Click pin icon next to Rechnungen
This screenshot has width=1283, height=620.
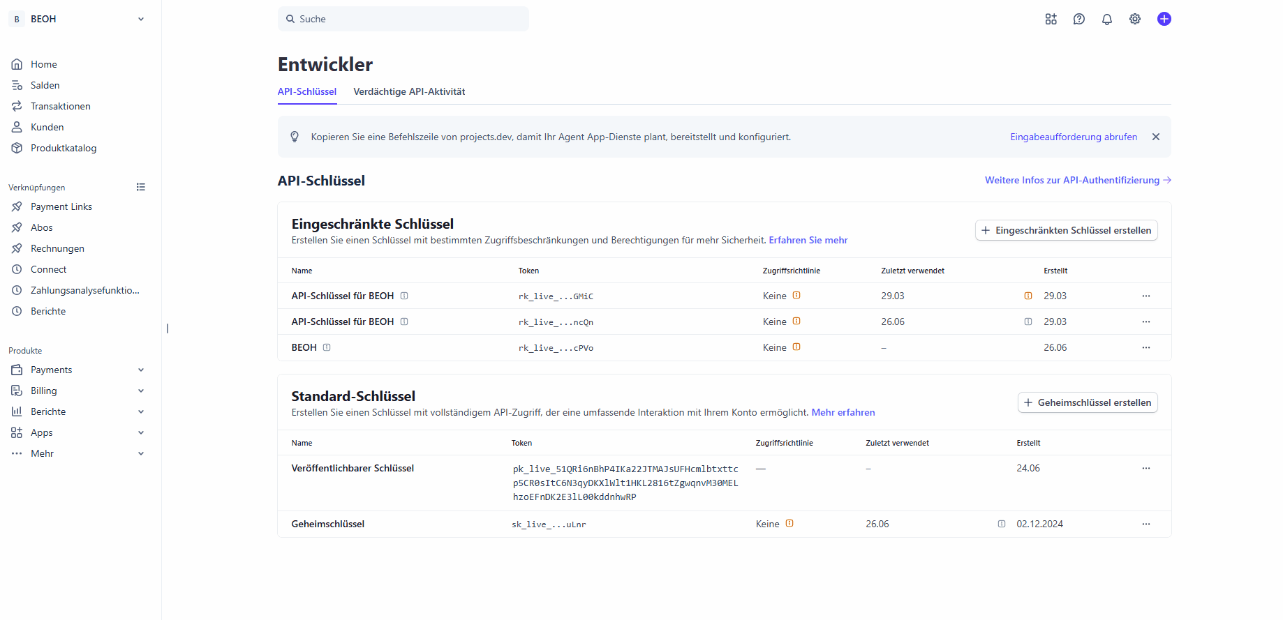click(x=17, y=248)
